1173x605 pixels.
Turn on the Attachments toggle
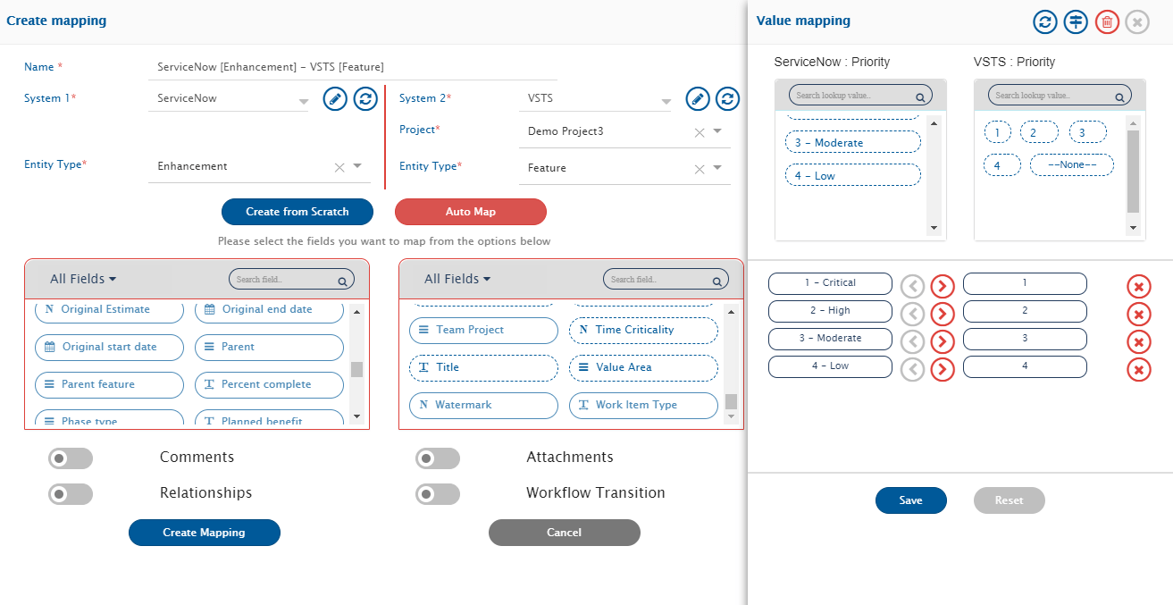point(438,458)
